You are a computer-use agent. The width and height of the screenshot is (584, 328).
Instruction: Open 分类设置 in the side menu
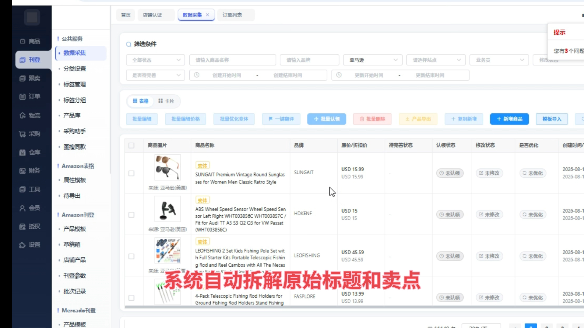tap(75, 69)
